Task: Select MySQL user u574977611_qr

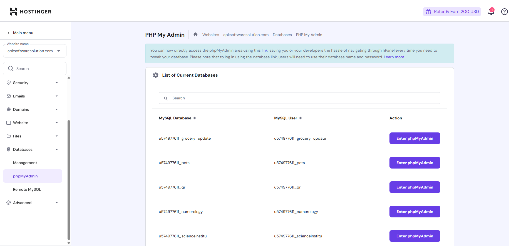Action: click(287, 187)
